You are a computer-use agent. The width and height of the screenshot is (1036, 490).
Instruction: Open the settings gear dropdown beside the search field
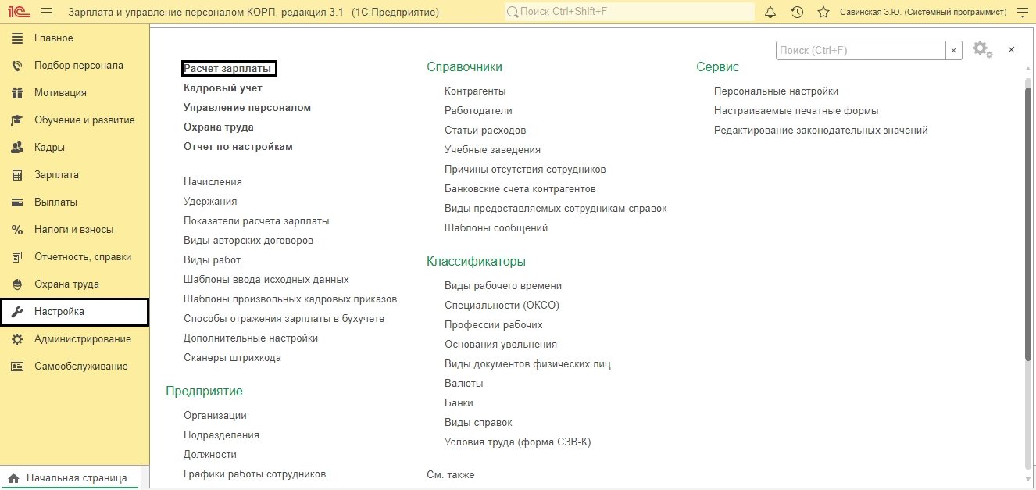[x=982, y=50]
